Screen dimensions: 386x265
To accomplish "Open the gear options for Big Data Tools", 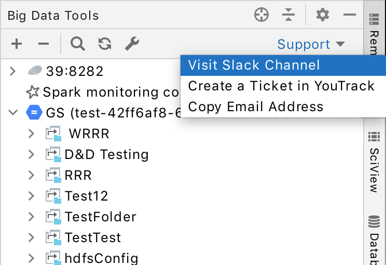I will click(x=323, y=15).
